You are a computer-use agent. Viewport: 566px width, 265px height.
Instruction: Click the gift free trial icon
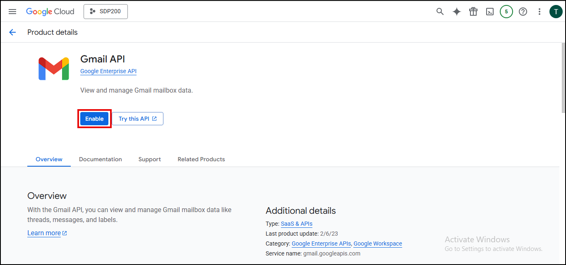473,12
